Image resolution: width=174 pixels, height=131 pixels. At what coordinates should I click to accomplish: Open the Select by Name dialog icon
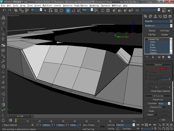coord(51,10)
